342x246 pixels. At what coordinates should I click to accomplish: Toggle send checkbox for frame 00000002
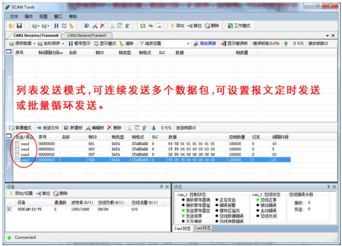pyautogui.click(x=17, y=154)
